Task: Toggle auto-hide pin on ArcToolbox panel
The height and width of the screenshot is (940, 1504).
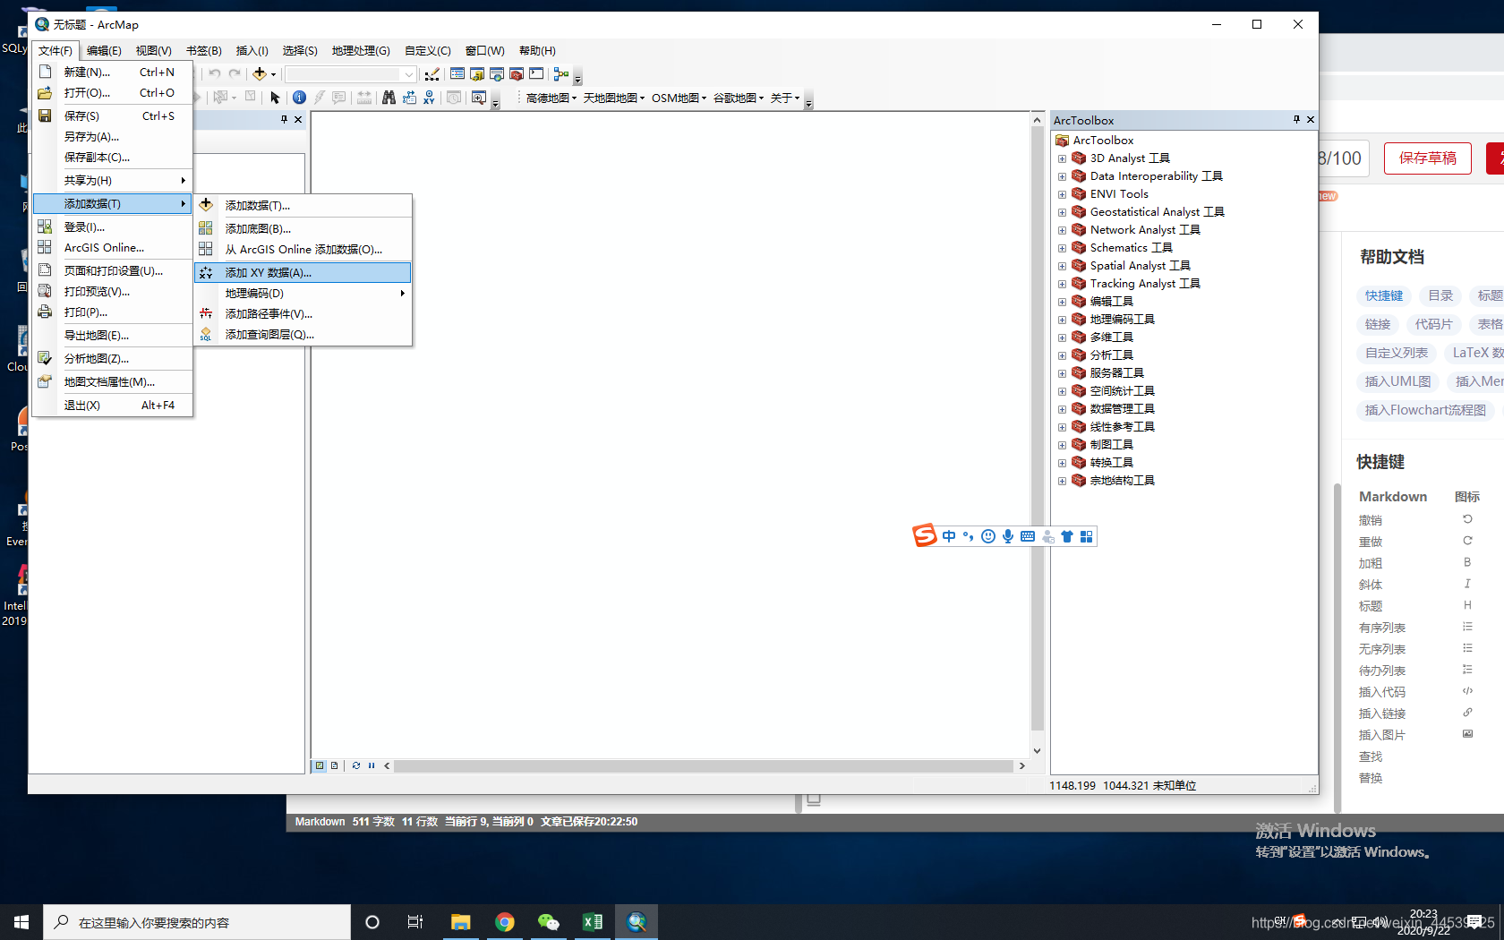Action: (1296, 119)
